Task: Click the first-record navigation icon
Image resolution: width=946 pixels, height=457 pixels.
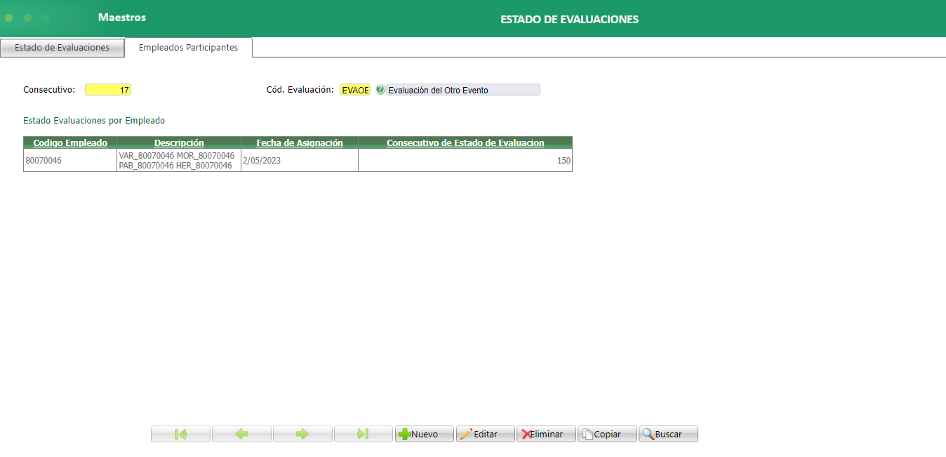Action: point(180,433)
